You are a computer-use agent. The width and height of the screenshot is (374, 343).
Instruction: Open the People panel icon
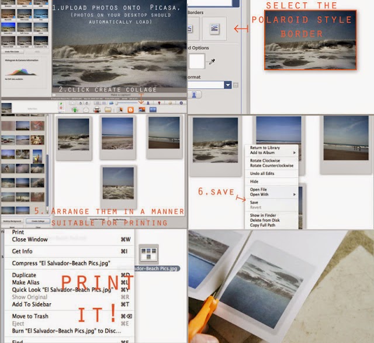coord(148,103)
